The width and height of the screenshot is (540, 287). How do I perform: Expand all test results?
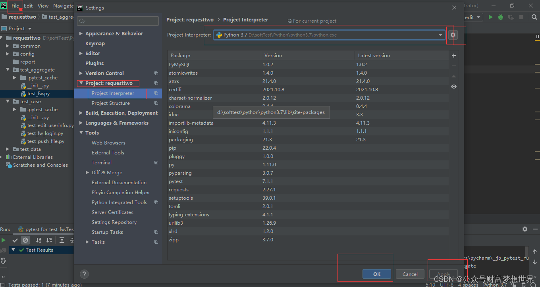click(x=62, y=240)
